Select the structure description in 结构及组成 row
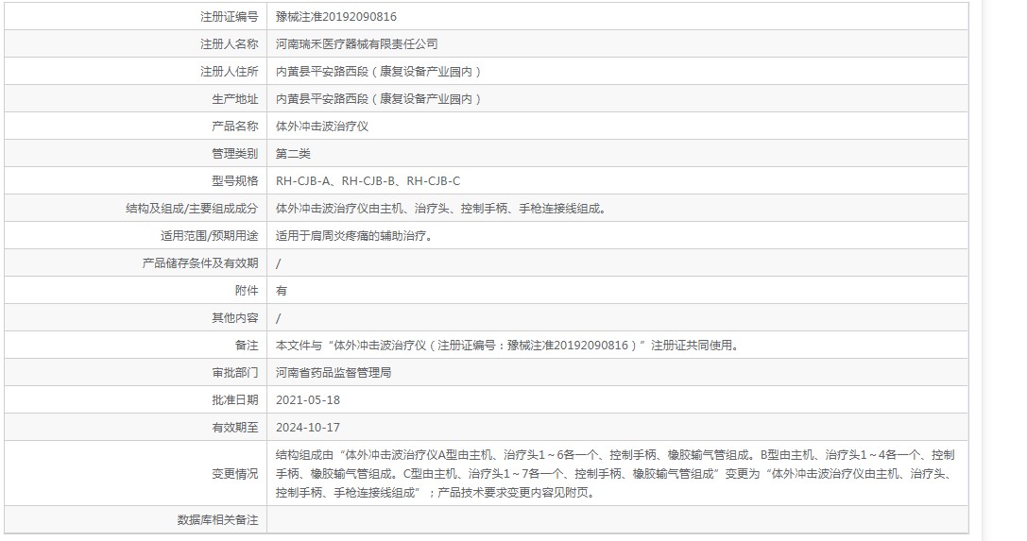Viewport: 1027px width, 541px height. pos(443,209)
